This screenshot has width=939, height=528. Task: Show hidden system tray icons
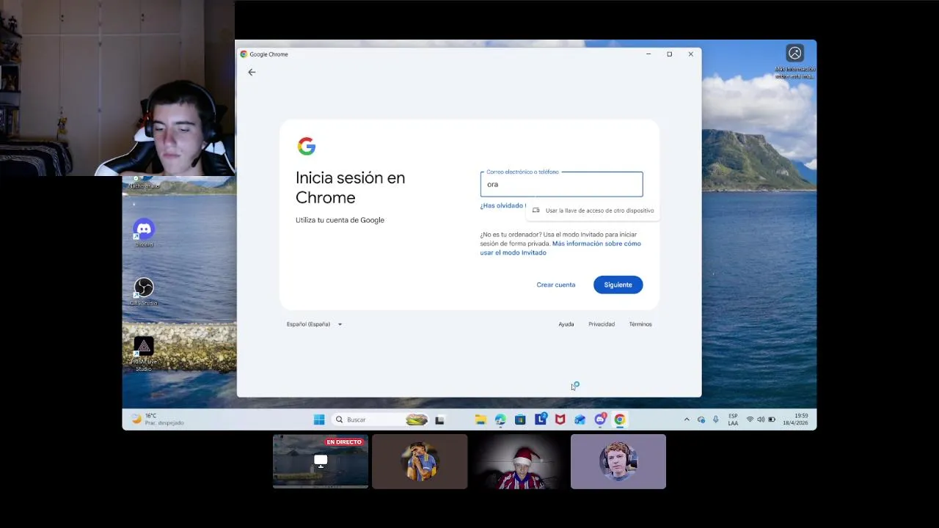pos(687,419)
